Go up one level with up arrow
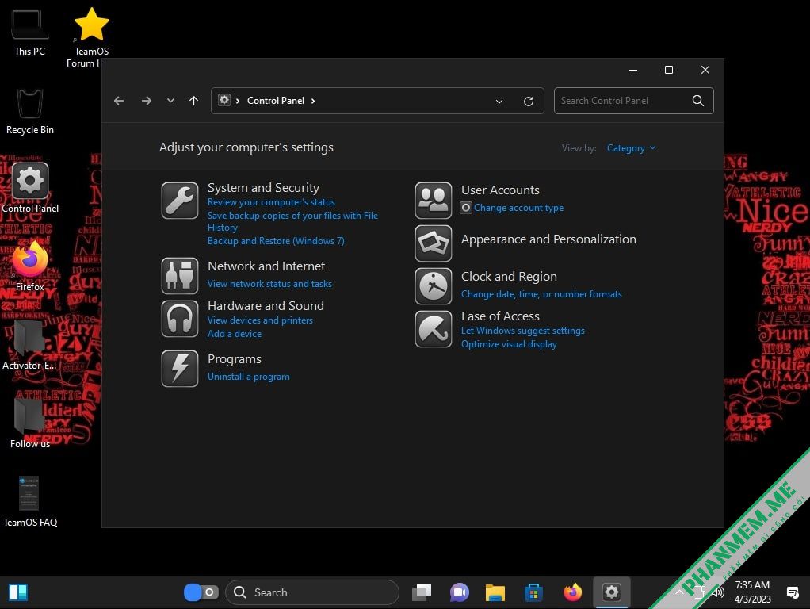810x609 pixels. pyautogui.click(x=193, y=101)
